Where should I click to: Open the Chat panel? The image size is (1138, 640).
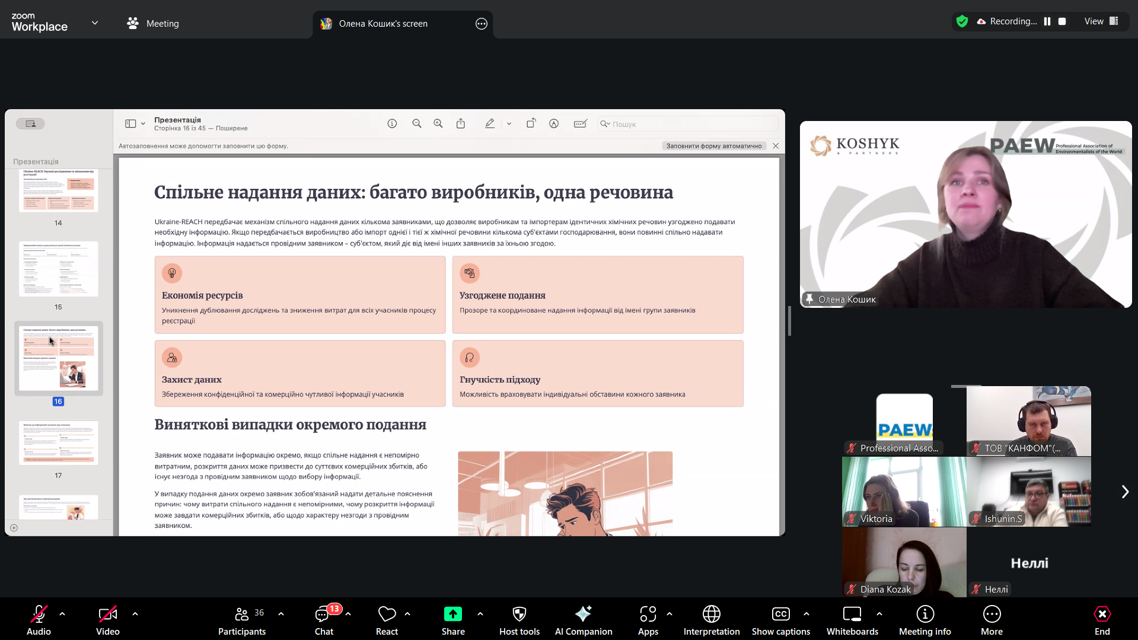324,620
